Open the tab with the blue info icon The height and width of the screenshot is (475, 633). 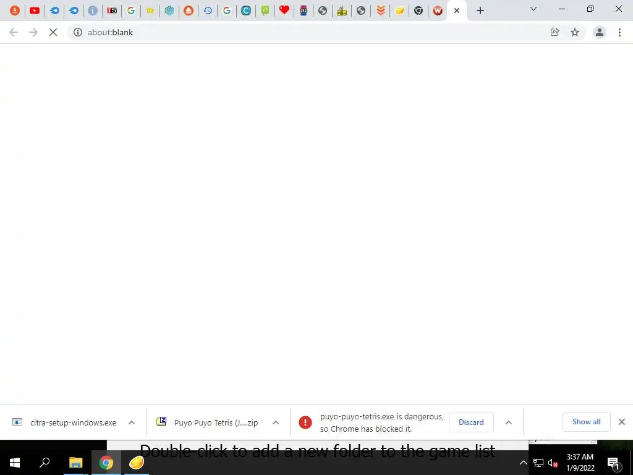click(x=93, y=11)
